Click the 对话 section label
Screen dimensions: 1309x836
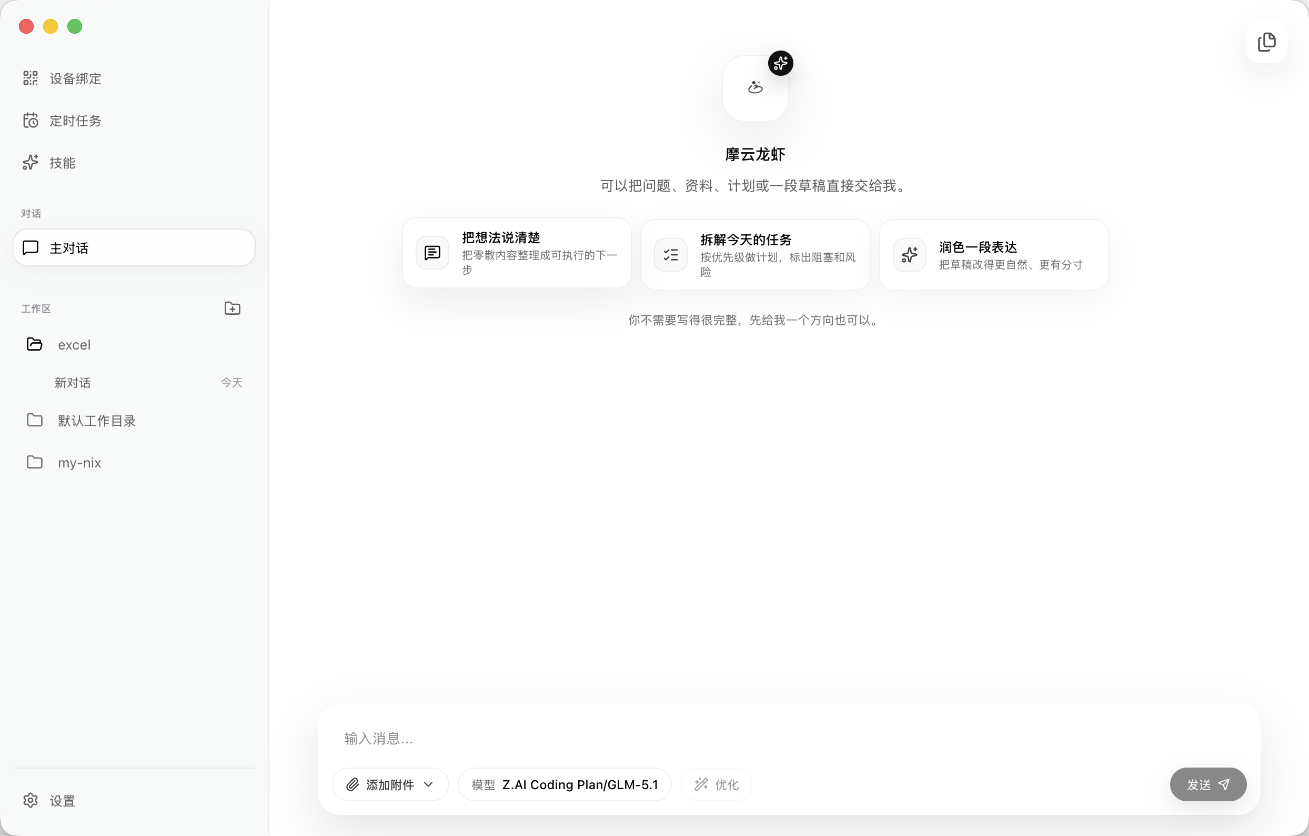click(x=31, y=213)
